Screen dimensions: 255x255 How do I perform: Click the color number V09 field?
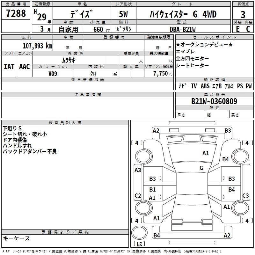tap(53, 73)
